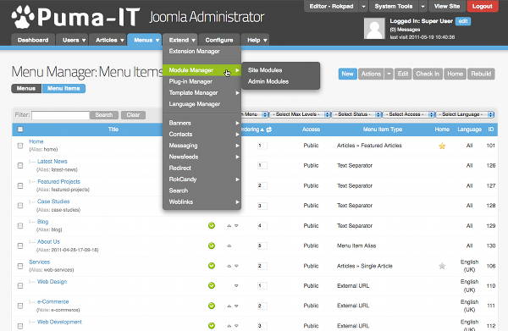
Task: Check the Services row checkbox
Action: 20,266
